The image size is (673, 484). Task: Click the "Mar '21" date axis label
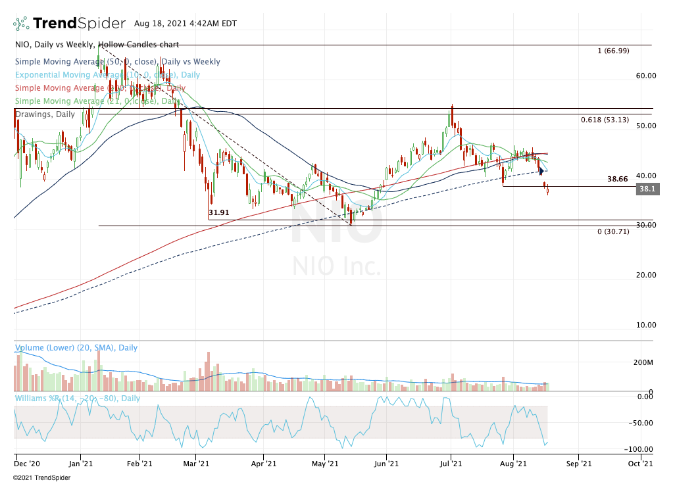(196, 464)
